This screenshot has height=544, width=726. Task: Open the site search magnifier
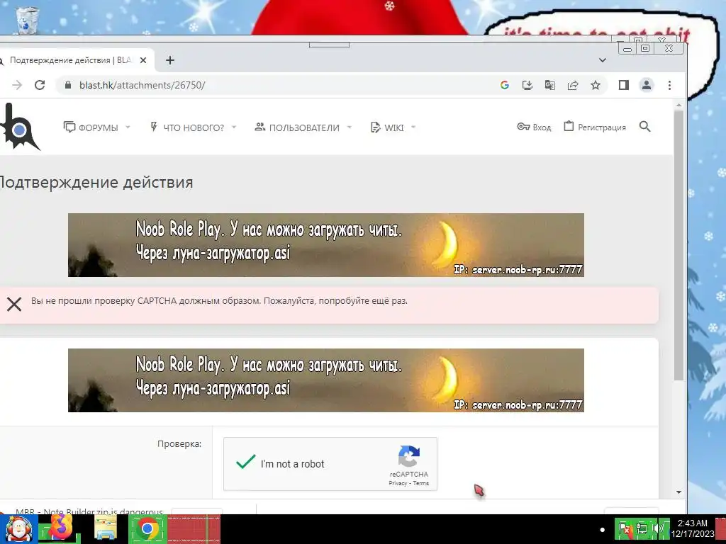click(645, 126)
